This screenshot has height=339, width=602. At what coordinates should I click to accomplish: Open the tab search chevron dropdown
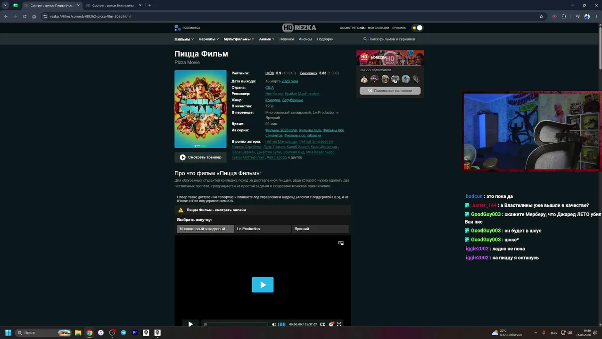(5, 5)
